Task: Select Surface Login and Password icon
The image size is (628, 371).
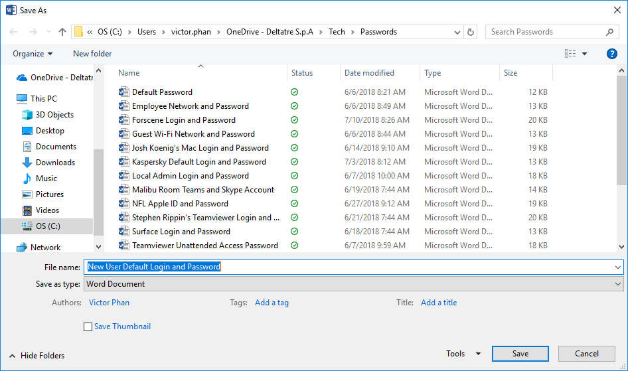Action: pos(123,232)
